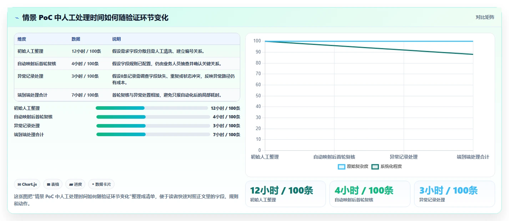Click the lightning icon beside the title

tap(17, 18)
